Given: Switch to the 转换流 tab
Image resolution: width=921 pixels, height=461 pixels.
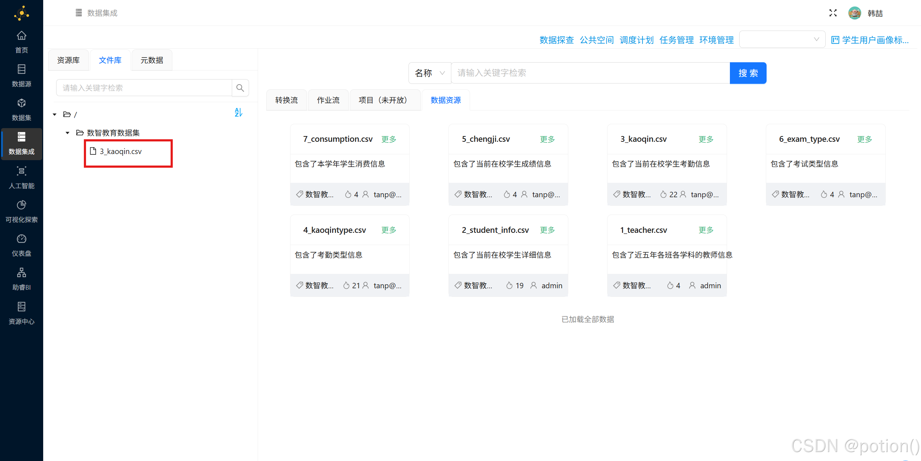Looking at the screenshot, I should coord(286,100).
